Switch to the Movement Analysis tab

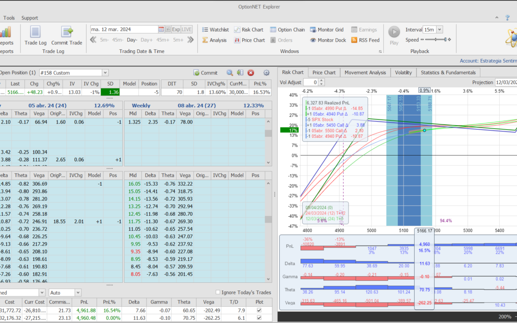[365, 72]
